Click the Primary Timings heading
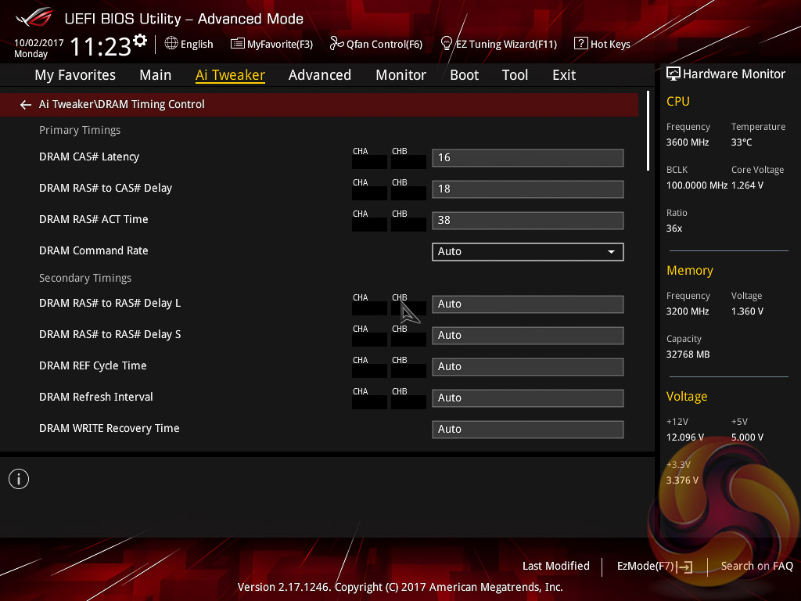Image resolution: width=801 pixels, height=601 pixels. coord(80,130)
